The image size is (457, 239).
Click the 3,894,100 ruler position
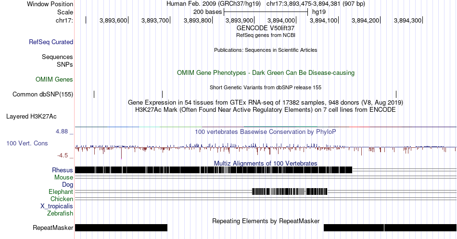tap(324, 20)
